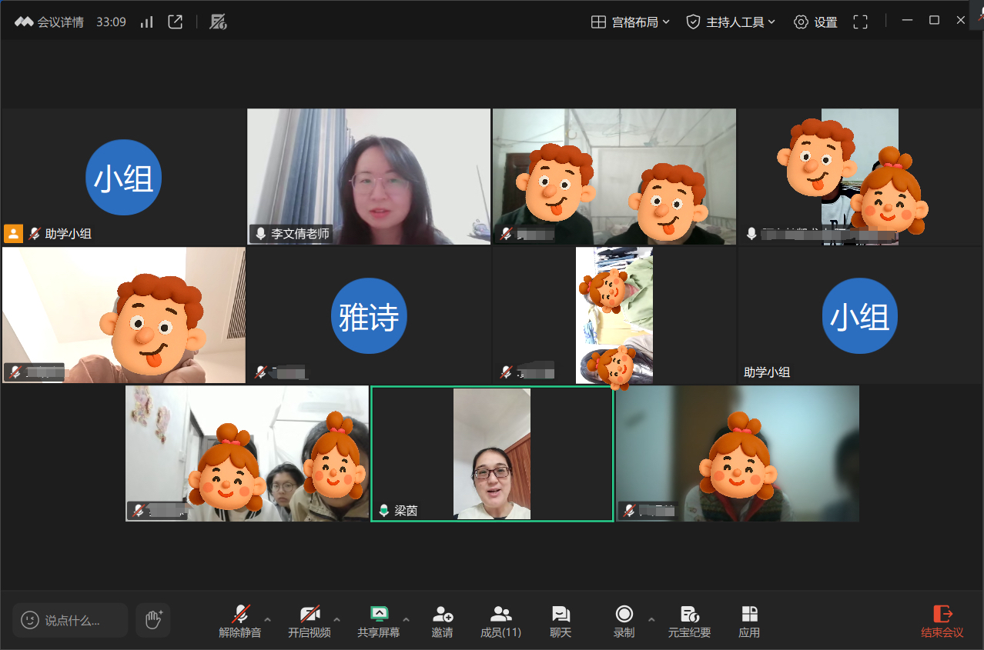Turn on video (开启视频)
This screenshot has height=650, width=984.
pyautogui.click(x=310, y=621)
